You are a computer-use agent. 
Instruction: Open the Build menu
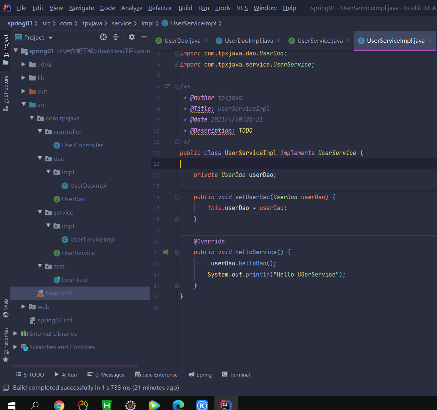(185, 8)
